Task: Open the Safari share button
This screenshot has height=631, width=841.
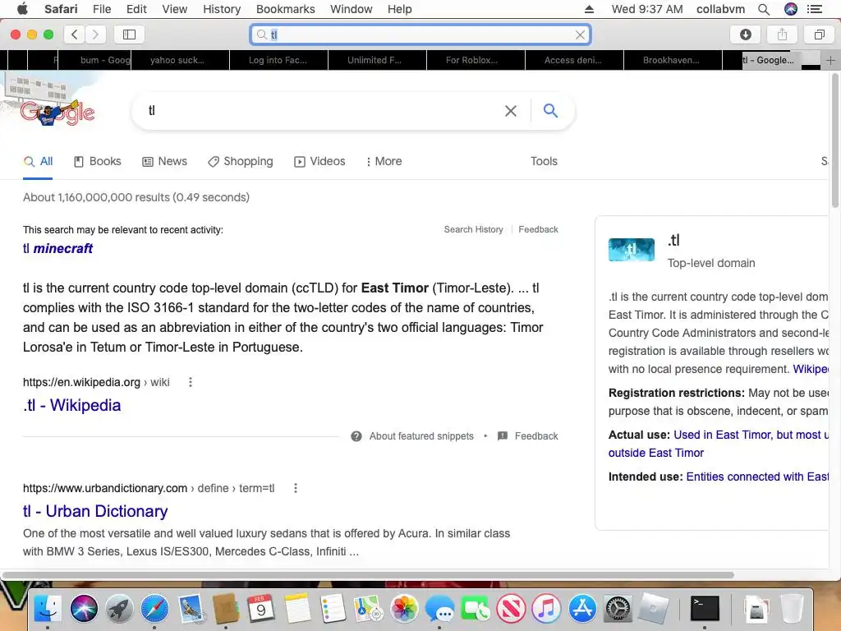Action: 783,35
